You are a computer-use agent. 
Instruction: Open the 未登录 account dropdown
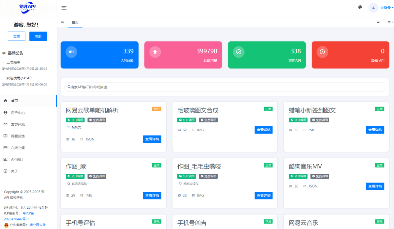pos(387,8)
